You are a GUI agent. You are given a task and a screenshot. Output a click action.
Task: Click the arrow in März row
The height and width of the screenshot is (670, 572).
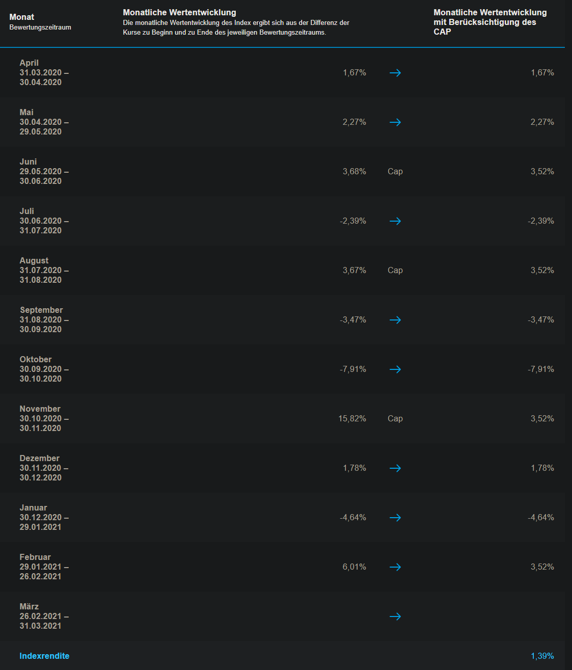pos(395,617)
